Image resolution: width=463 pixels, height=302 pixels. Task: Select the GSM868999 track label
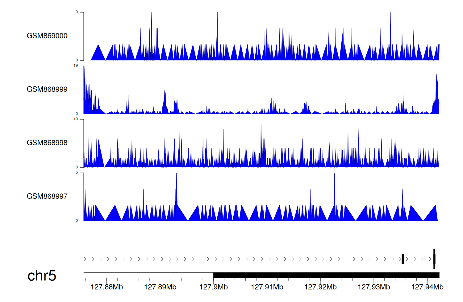pos(47,89)
